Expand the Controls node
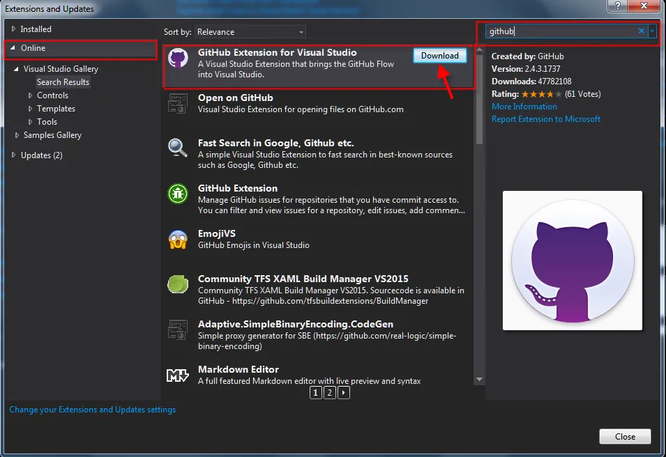The image size is (666, 457). 30,95
